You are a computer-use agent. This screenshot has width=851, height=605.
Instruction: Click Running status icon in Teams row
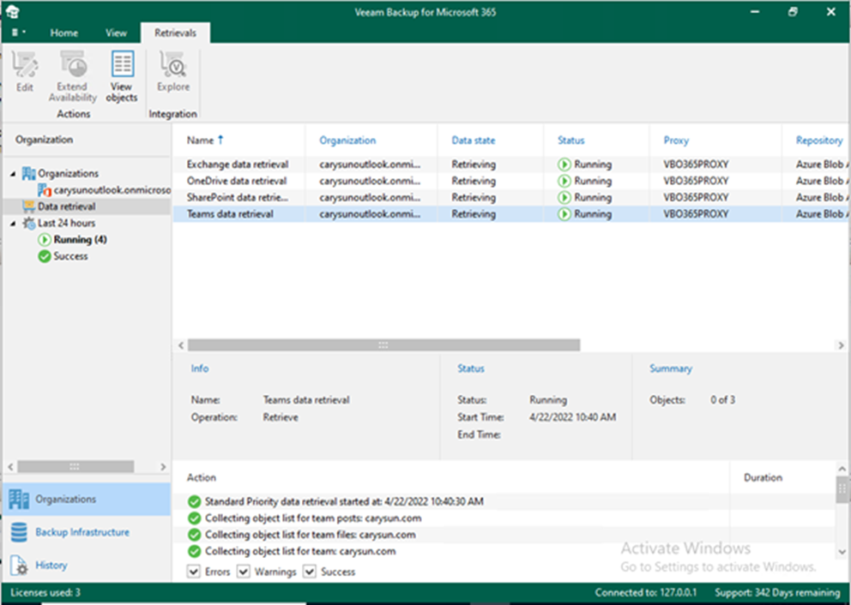564,214
